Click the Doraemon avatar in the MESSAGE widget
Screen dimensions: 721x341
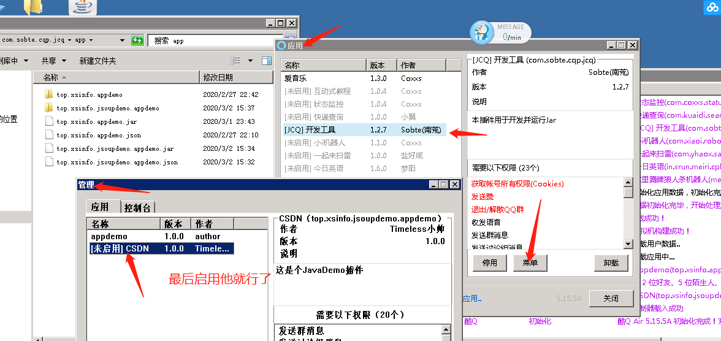click(x=482, y=33)
